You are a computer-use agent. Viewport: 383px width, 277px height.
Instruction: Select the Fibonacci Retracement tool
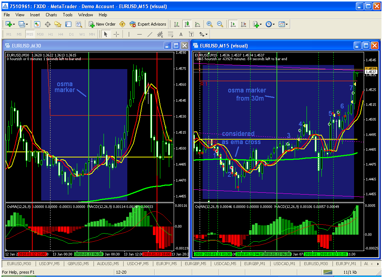click(170, 34)
